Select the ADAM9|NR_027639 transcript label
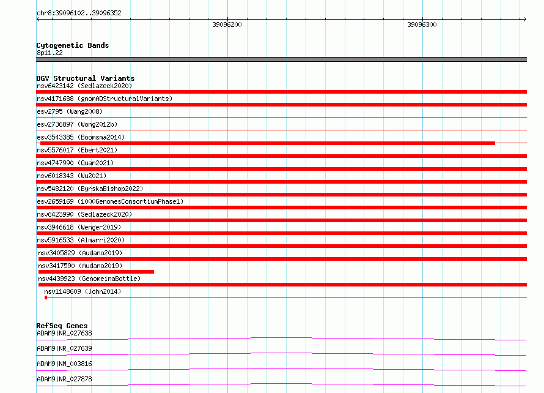The width and height of the screenshot is (544, 393). pyautogui.click(x=65, y=348)
